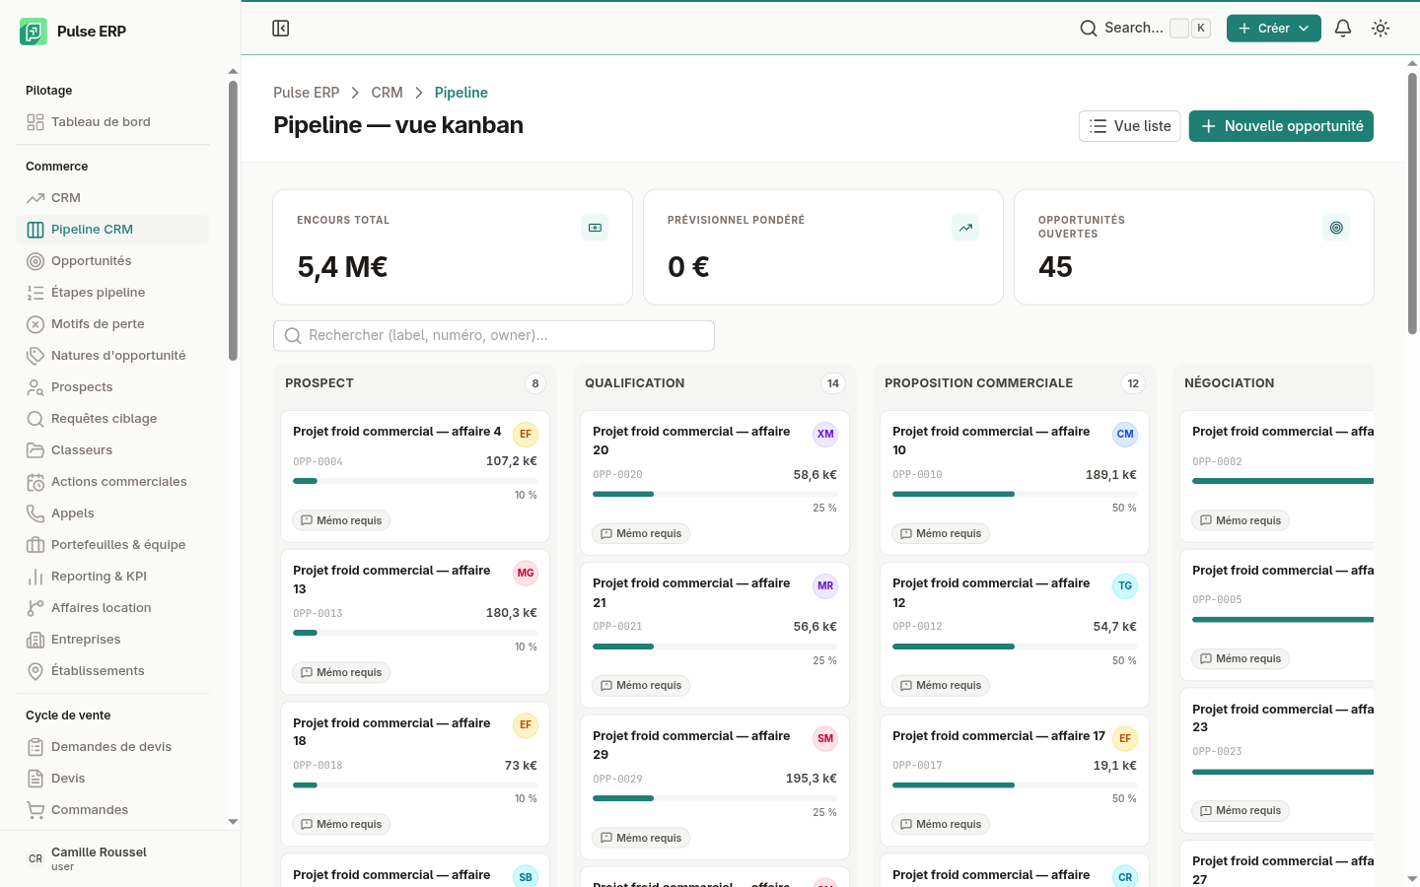This screenshot has width=1420, height=887.
Task: Click the Négociation column header
Action: point(1229,383)
